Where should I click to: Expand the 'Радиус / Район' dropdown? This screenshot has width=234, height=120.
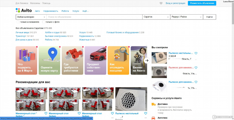click(x=187, y=17)
